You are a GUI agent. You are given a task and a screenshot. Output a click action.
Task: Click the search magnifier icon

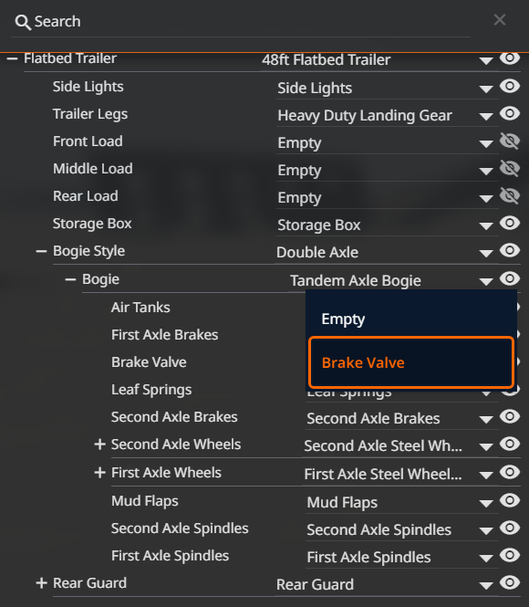(23, 22)
